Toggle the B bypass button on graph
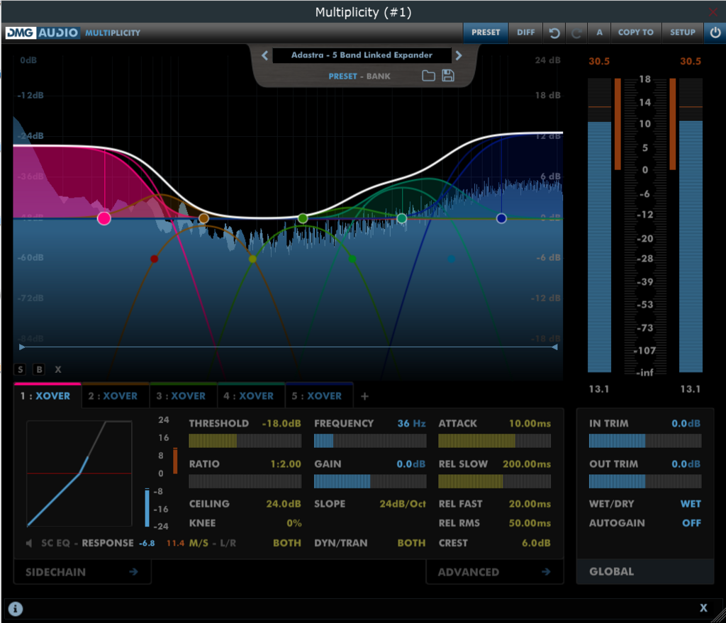726x623 pixels. coord(40,369)
